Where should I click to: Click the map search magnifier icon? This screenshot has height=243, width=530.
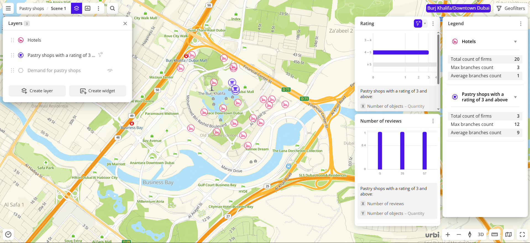(x=112, y=8)
